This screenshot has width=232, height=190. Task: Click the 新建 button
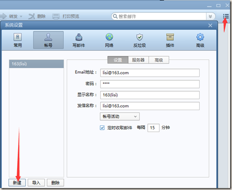pos(17,183)
